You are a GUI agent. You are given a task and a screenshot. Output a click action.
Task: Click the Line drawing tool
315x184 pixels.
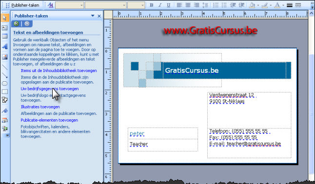point(4,67)
